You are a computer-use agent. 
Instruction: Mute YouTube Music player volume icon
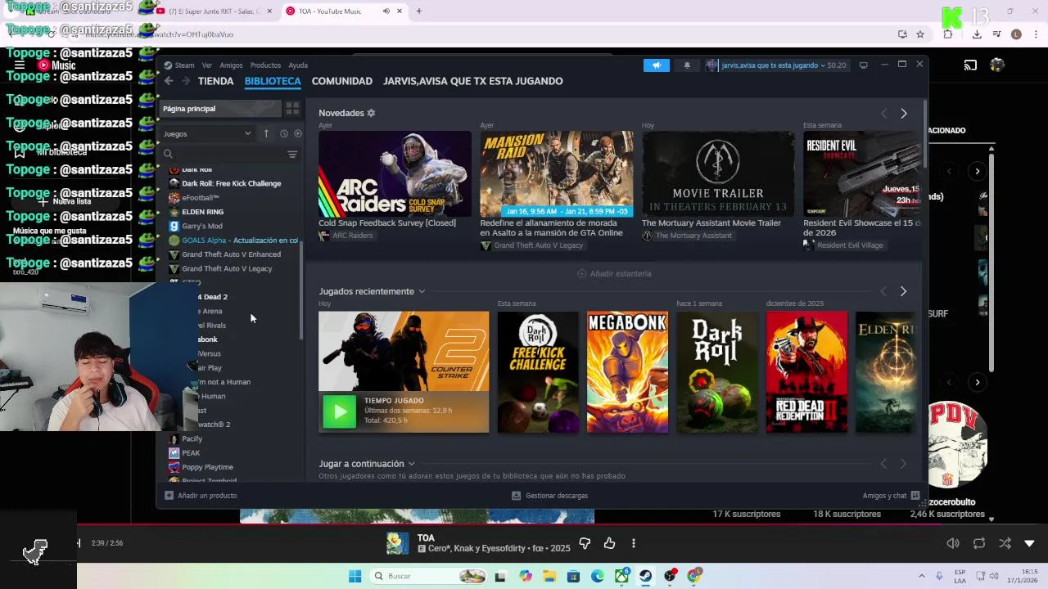[x=953, y=543]
